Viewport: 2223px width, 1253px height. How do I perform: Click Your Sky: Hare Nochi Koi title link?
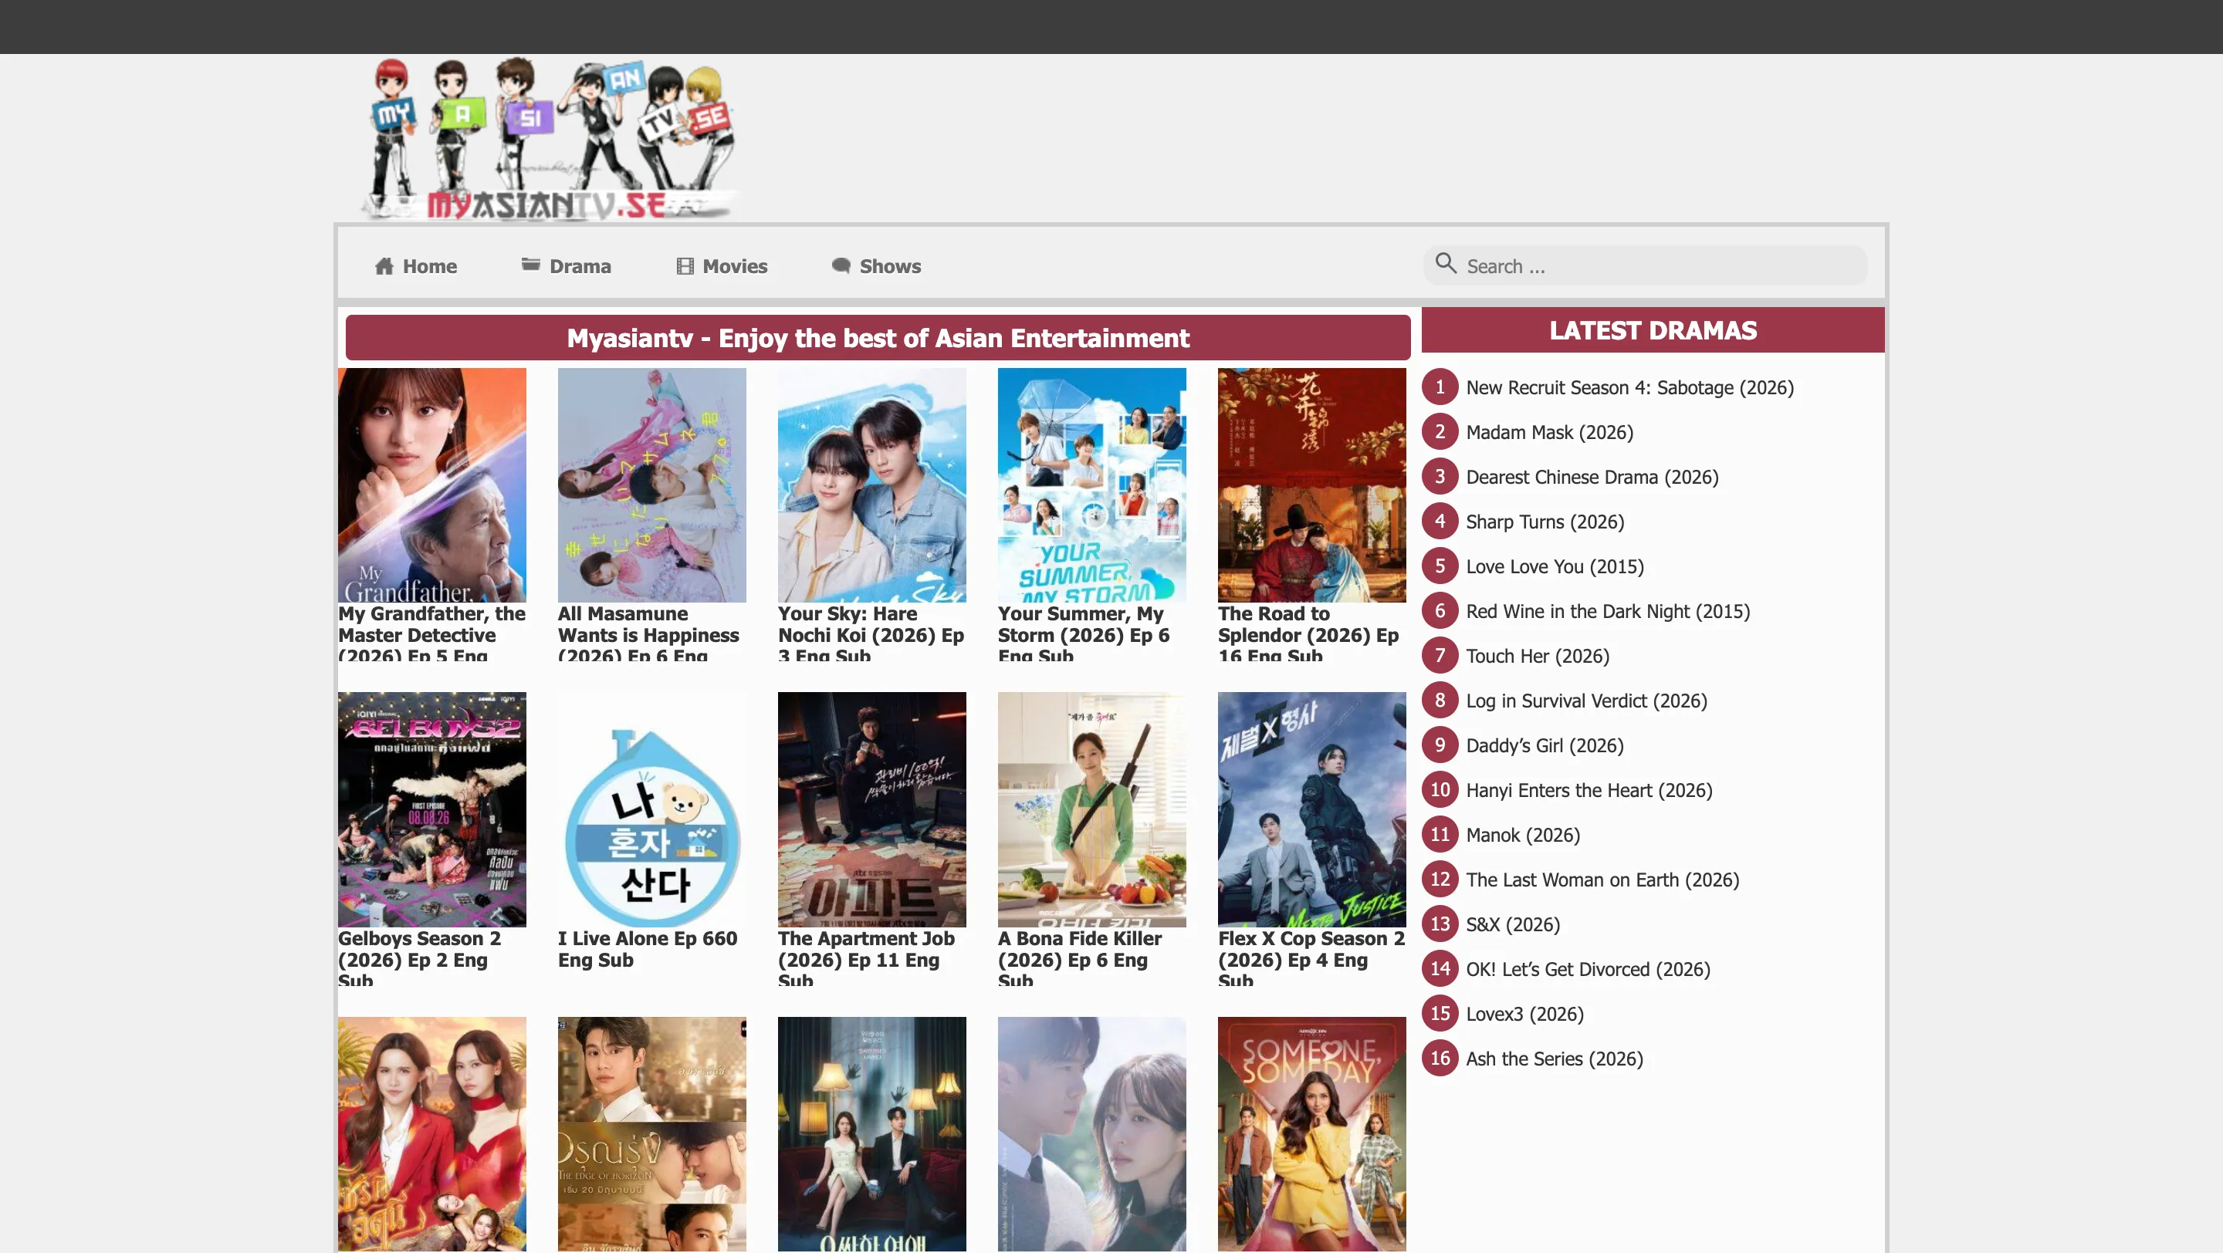(x=871, y=633)
